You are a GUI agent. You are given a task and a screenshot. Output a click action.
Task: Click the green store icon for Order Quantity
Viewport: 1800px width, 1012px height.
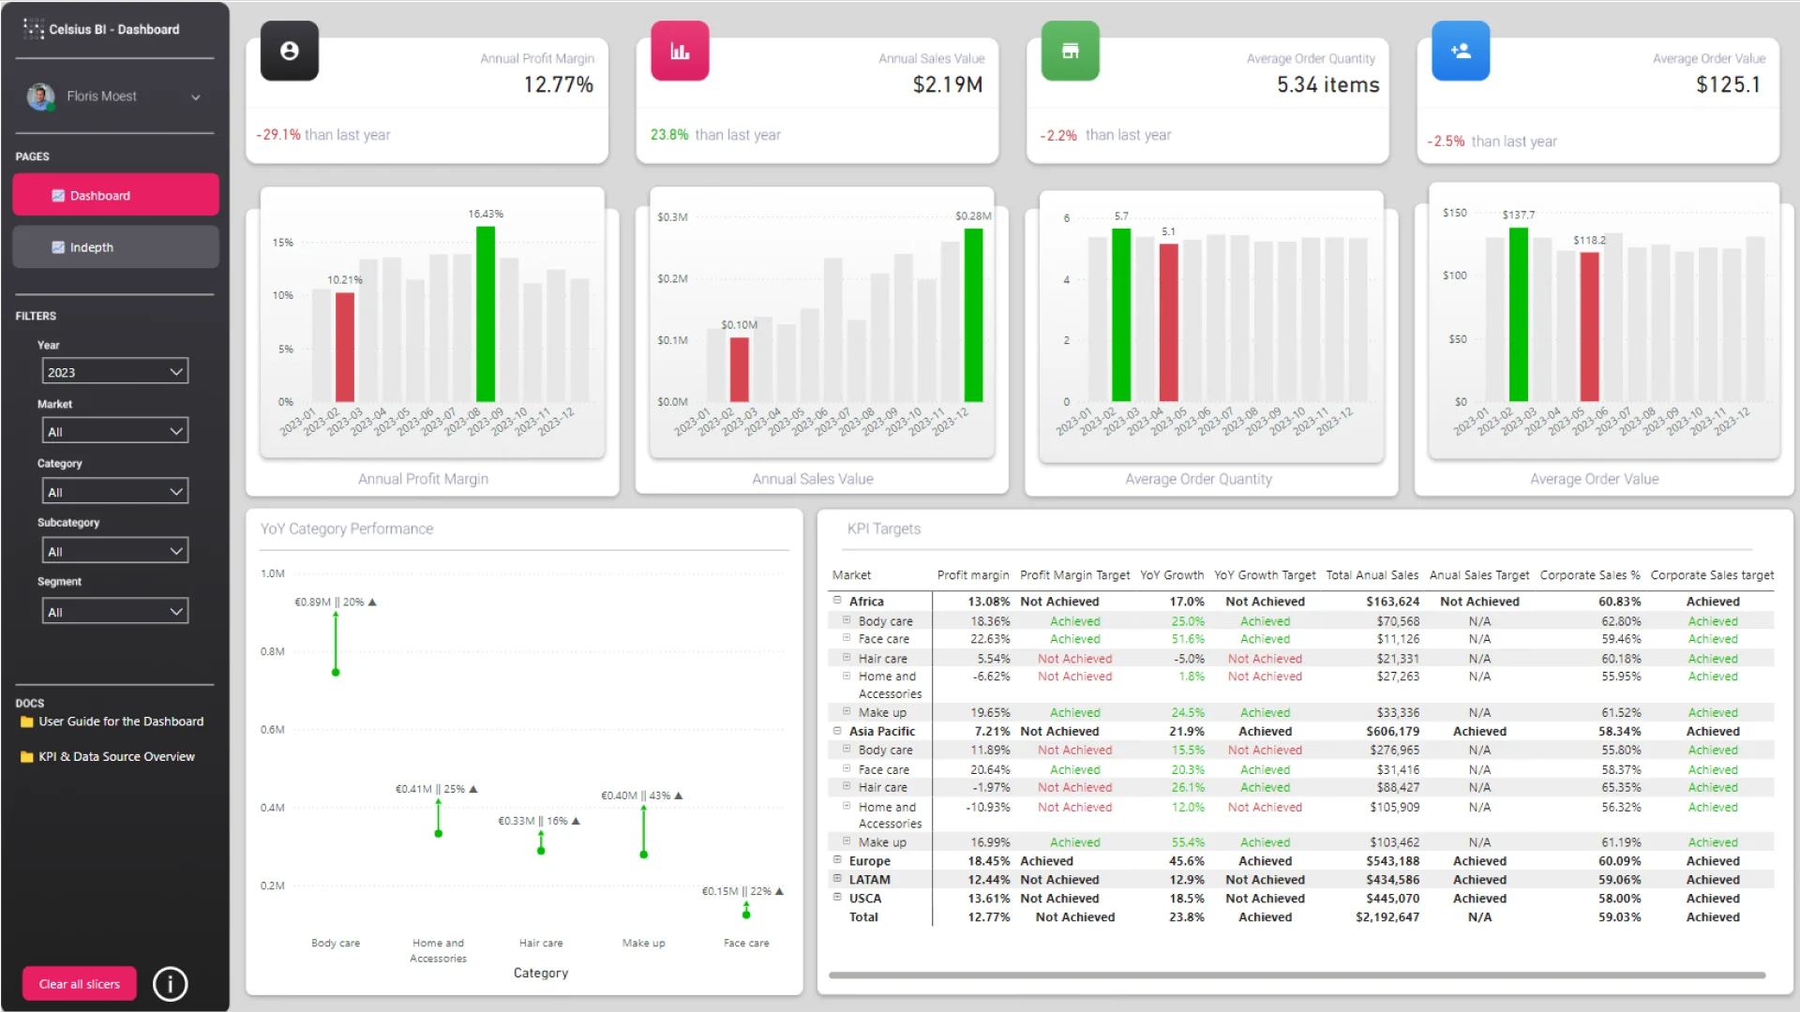[x=1070, y=52]
